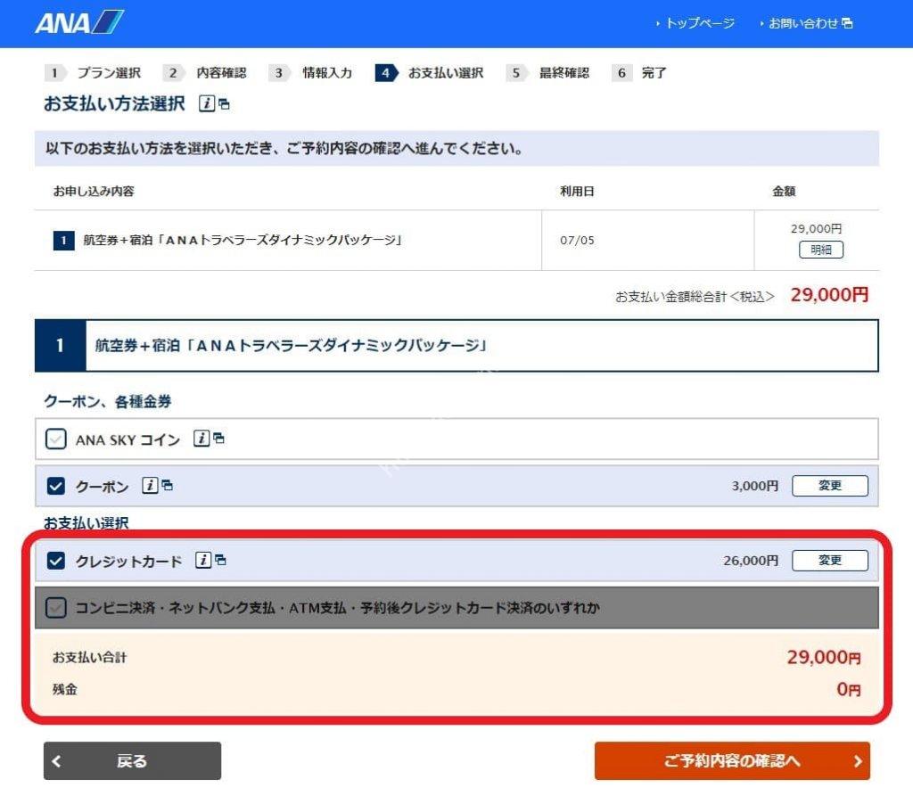The image size is (913, 796).
Task: Uncheck the クーポン checkbox
Action: point(56,486)
